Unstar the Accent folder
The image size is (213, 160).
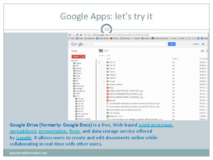(x=104, y=81)
